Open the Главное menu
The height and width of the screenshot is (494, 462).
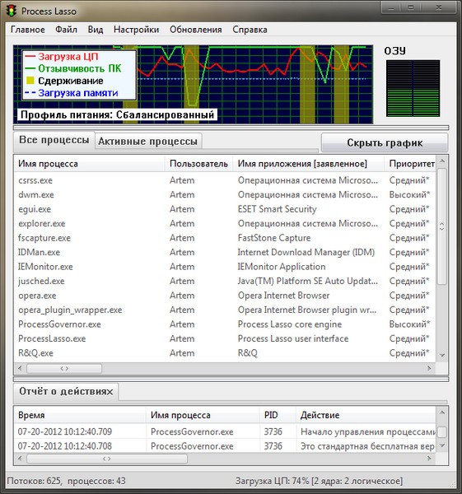coord(28,30)
